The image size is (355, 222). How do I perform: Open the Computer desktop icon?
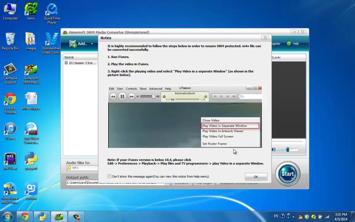10,11
